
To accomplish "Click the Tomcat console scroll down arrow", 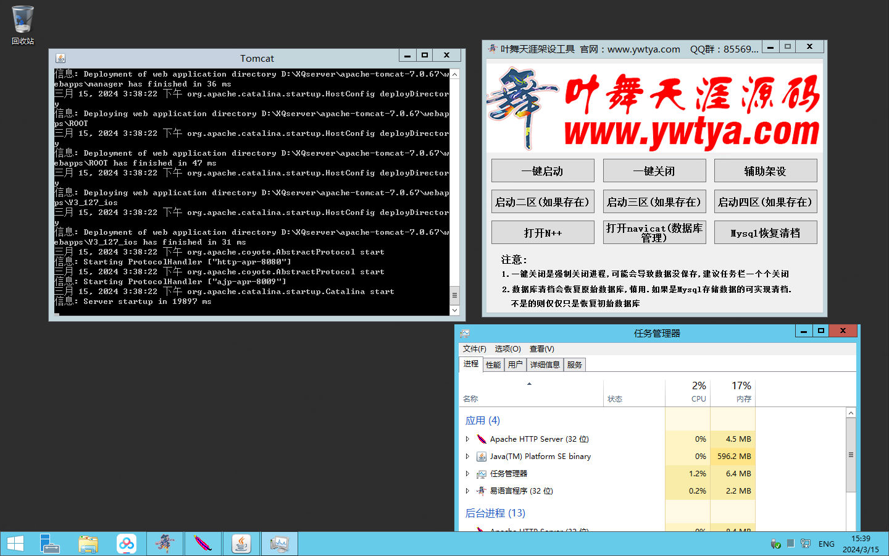I will [454, 310].
